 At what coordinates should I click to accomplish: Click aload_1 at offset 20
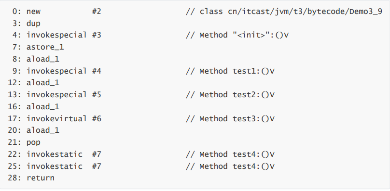pos(43,130)
